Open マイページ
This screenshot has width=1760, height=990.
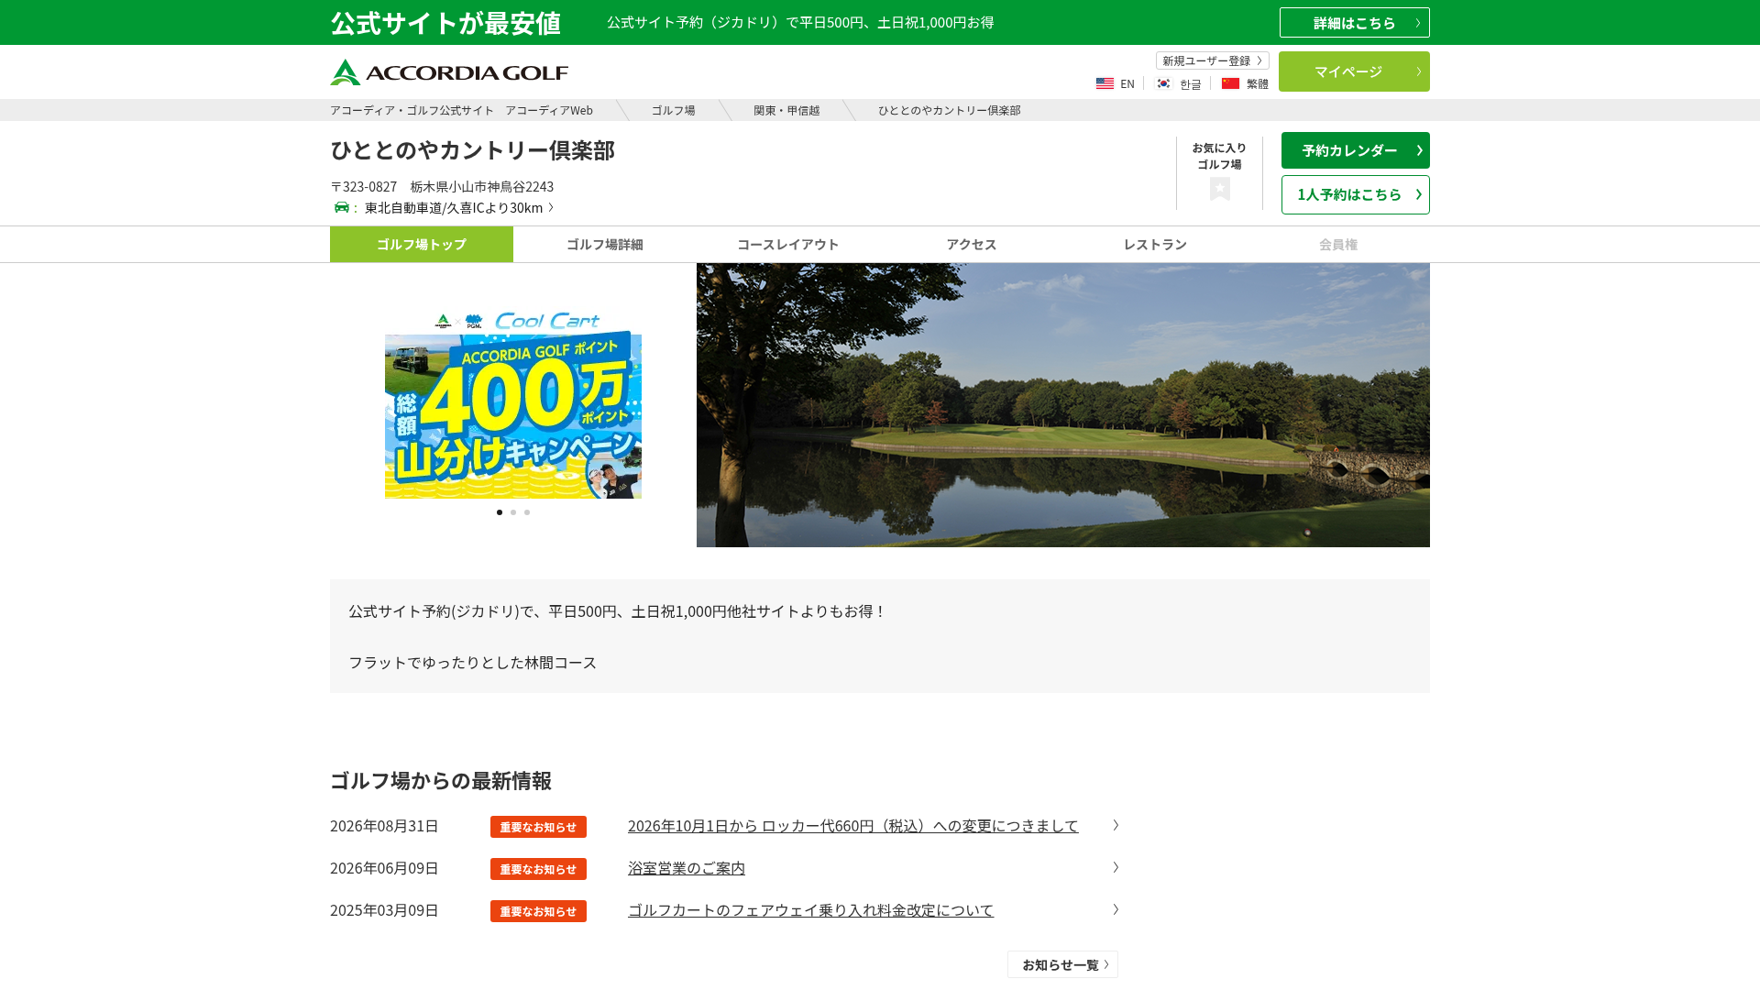1354,71
